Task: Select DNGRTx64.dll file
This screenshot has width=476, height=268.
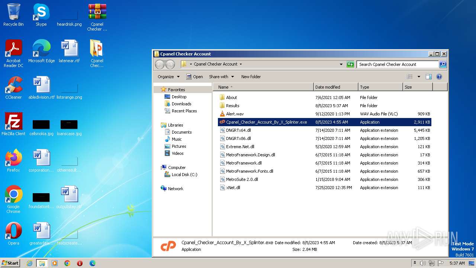Action: tap(325, 130)
